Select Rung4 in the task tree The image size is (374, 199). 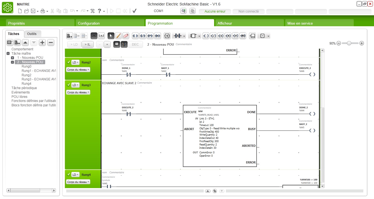tap(27, 84)
